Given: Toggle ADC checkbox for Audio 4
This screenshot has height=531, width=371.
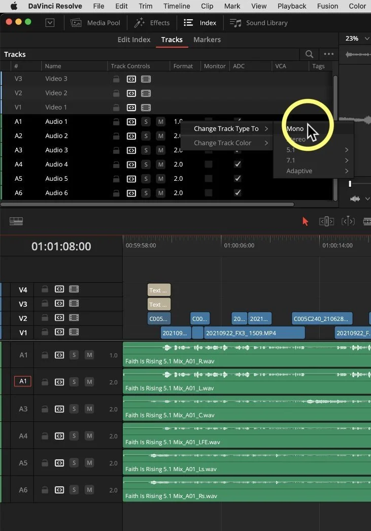Looking at the screenshot, I should tap(238, 164).
